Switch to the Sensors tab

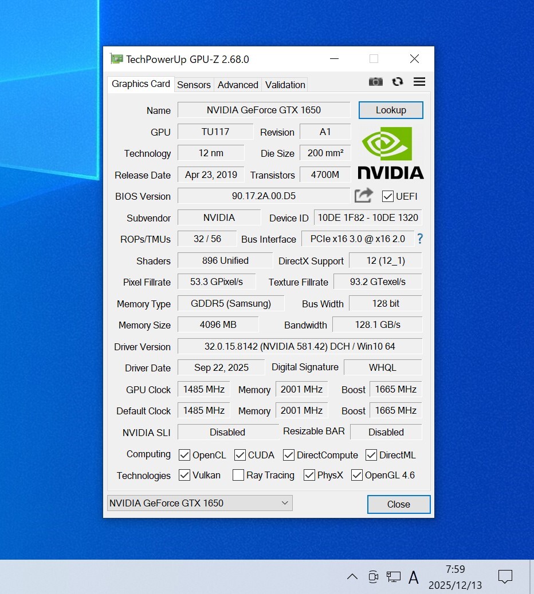click(x=194, y=85)
